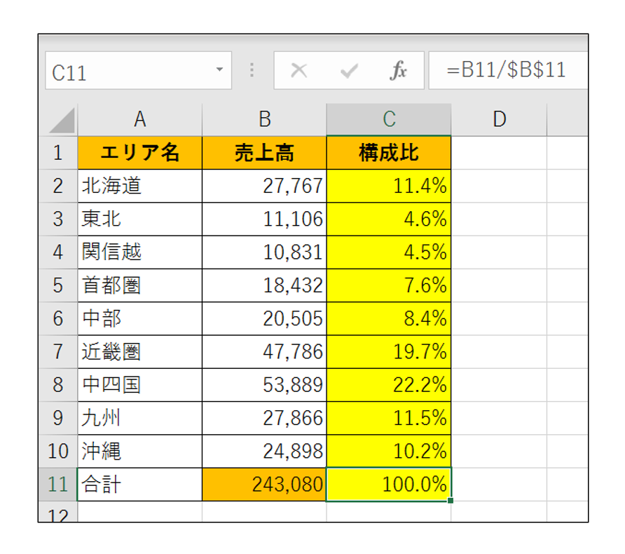Viewport: 625px width, 554px height.
Task: Click the three-dot formula bar resize handle
Action: pos(252,71)
